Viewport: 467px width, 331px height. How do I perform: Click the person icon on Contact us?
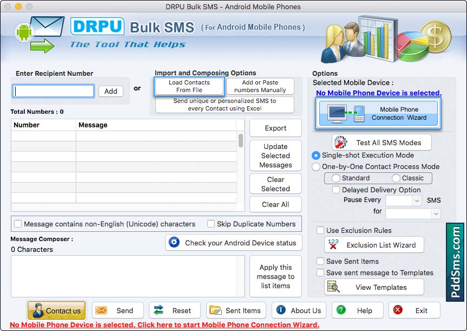(38, 310)
